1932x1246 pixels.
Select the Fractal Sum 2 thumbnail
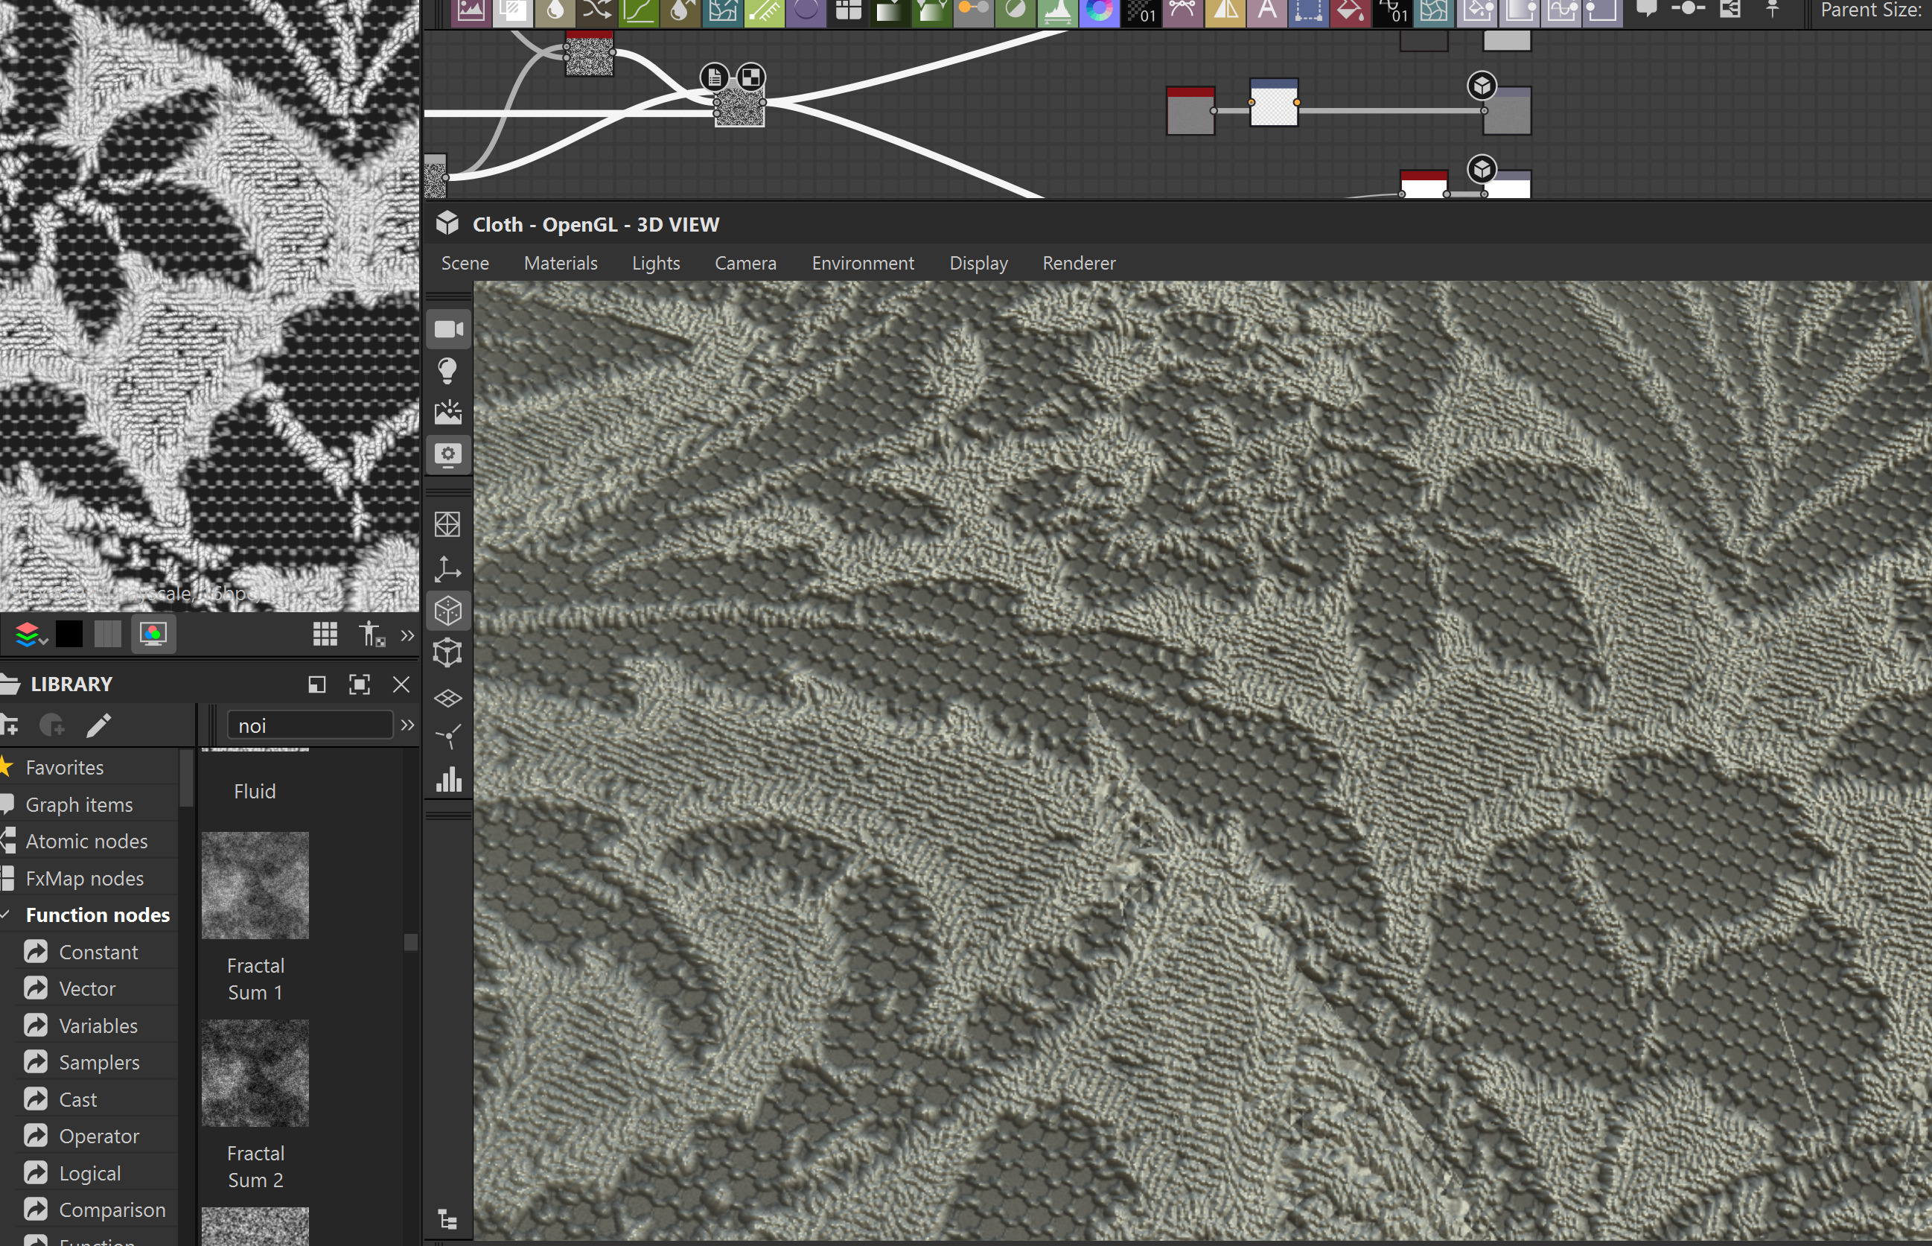[255, 1073]
